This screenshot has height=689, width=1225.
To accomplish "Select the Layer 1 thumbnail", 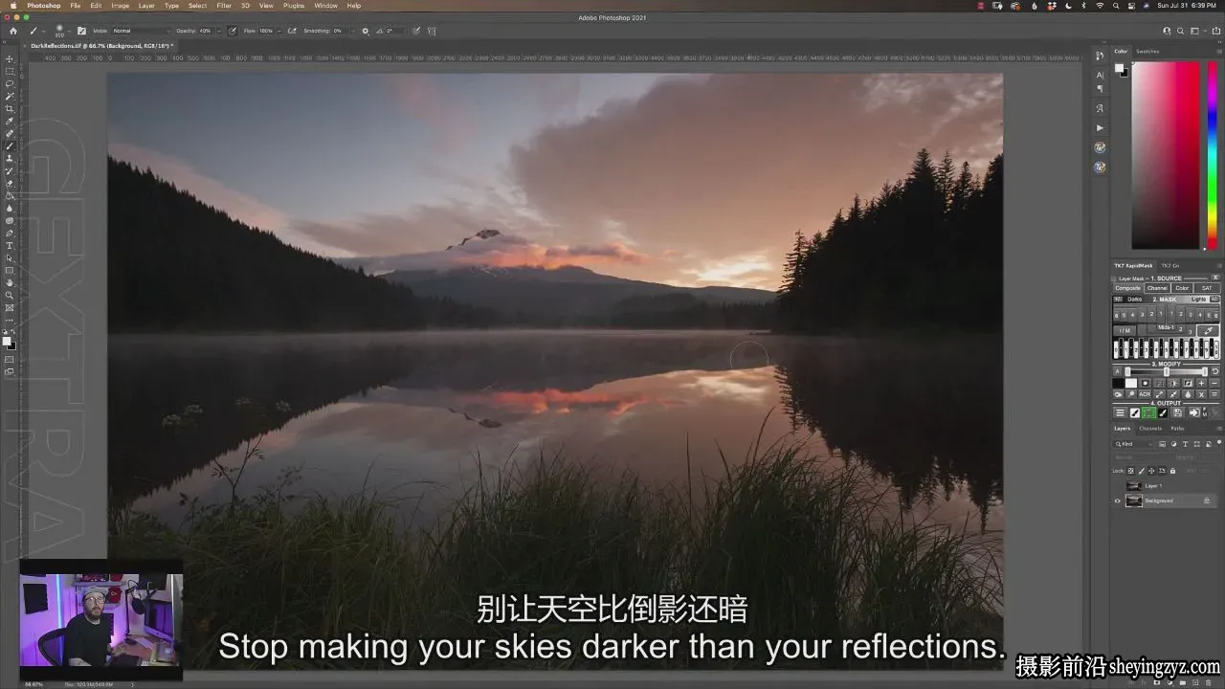I will point(1134,486).
